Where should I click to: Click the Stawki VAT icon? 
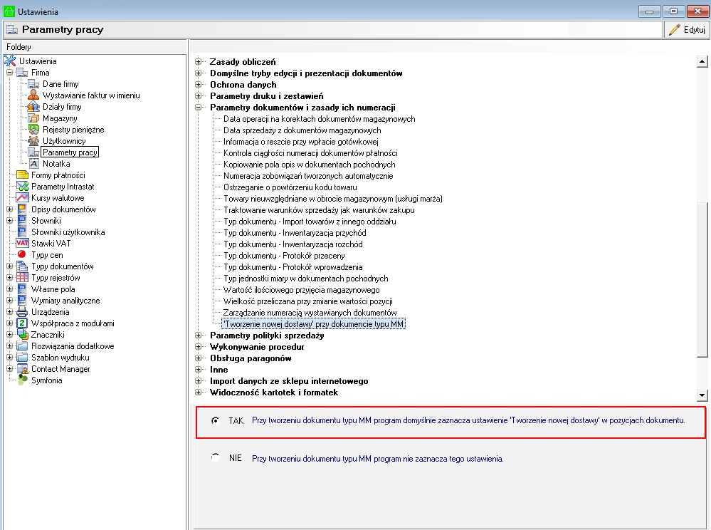22,244
